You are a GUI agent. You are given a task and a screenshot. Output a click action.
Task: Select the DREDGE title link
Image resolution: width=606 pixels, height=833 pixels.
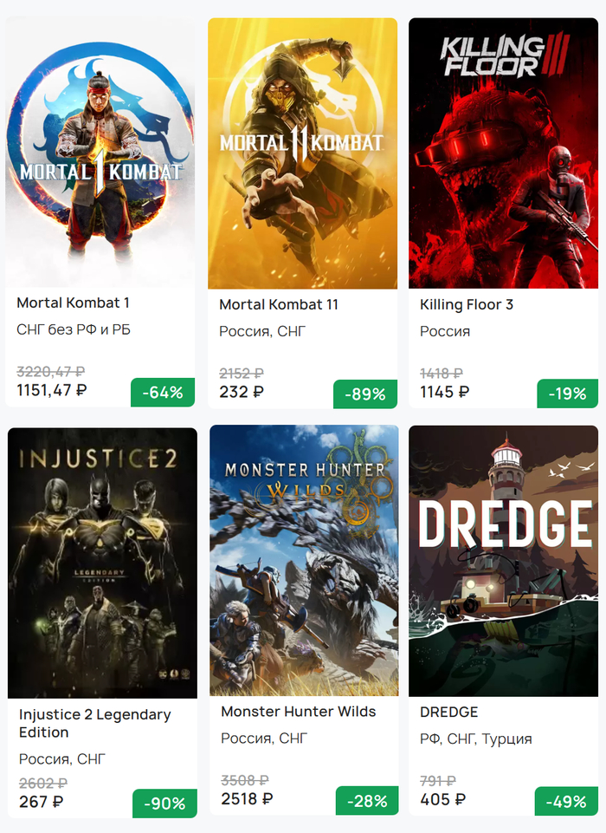[448, 712]
